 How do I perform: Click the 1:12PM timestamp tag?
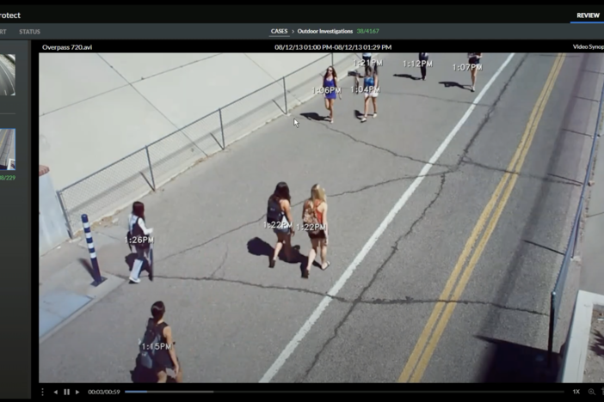point(417,64)
